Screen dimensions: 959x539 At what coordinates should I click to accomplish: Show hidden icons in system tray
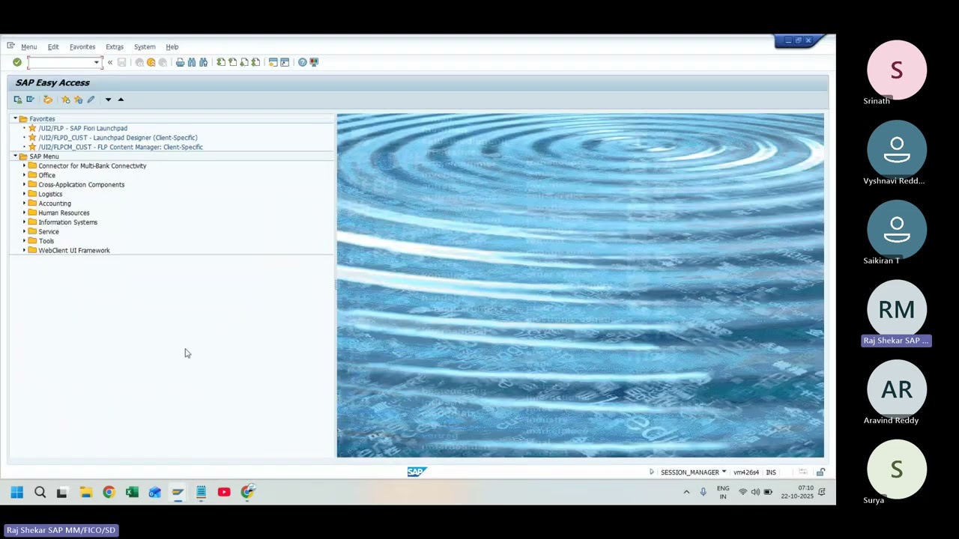(686, 492)
